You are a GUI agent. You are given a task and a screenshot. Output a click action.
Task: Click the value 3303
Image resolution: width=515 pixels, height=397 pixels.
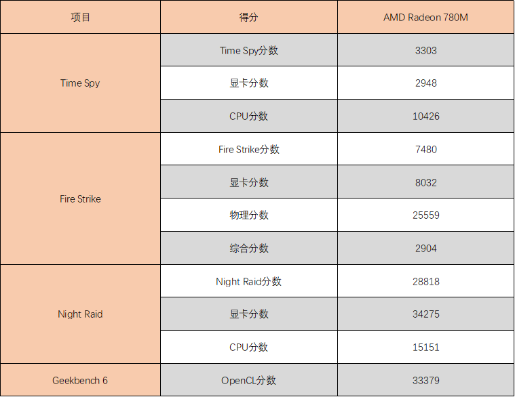point(425,50)
